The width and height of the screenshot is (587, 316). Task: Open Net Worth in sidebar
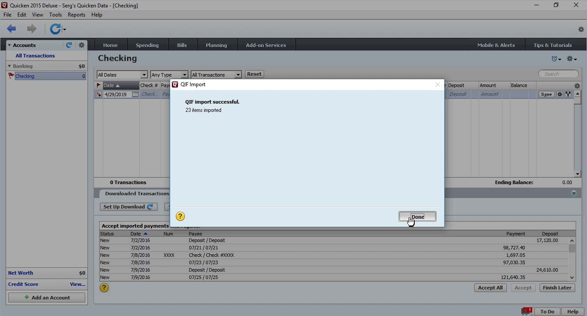click(x=20, y=273)
